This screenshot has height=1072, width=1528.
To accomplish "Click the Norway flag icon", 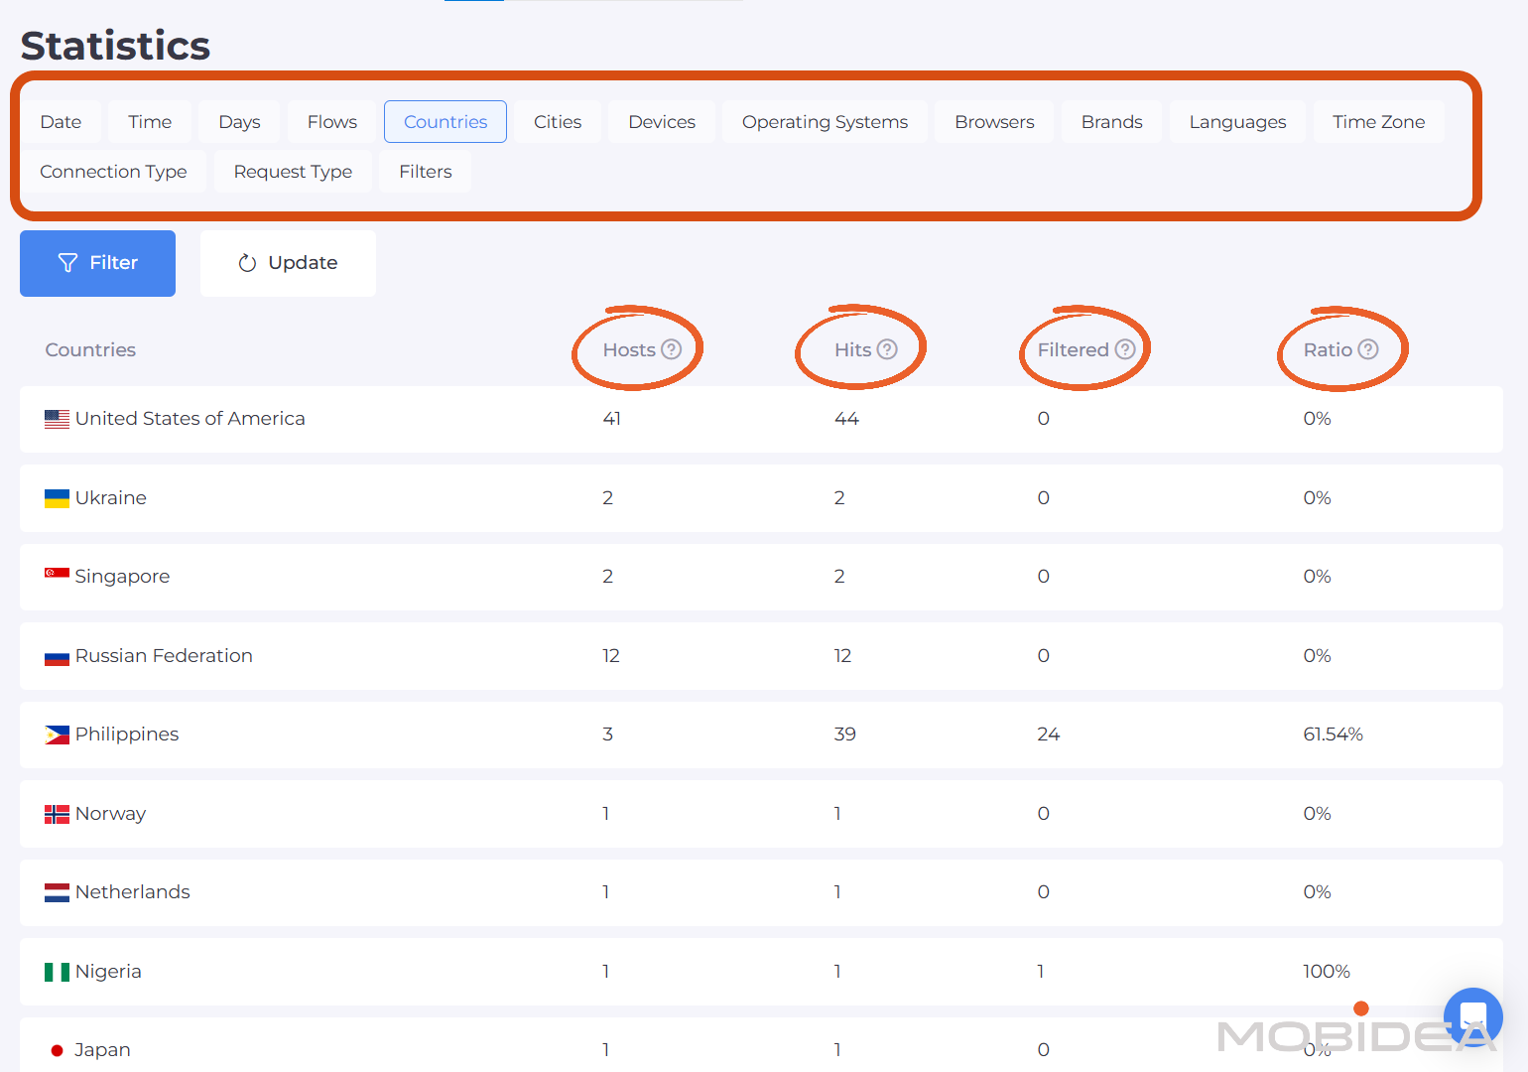I will [x=57, y=814].
